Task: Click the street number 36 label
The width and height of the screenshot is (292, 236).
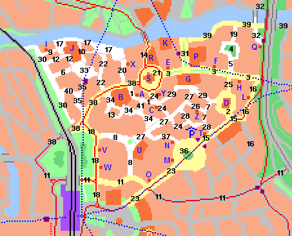Action: (184, 151)
